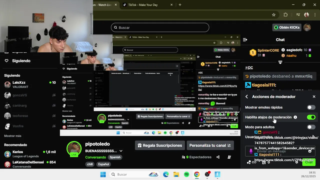
Task: Click tiagosisi111 username in chat
Action: [x=264, y=85]
